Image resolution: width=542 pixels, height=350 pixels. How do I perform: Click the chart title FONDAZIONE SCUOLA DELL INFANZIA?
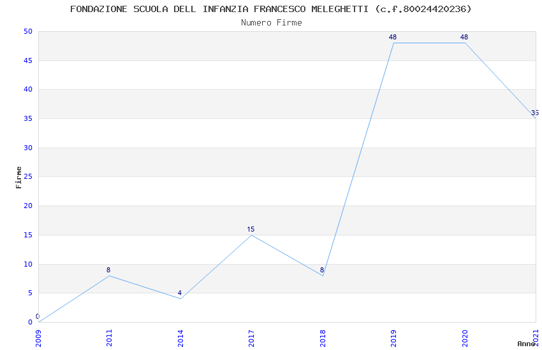[271, 9]
